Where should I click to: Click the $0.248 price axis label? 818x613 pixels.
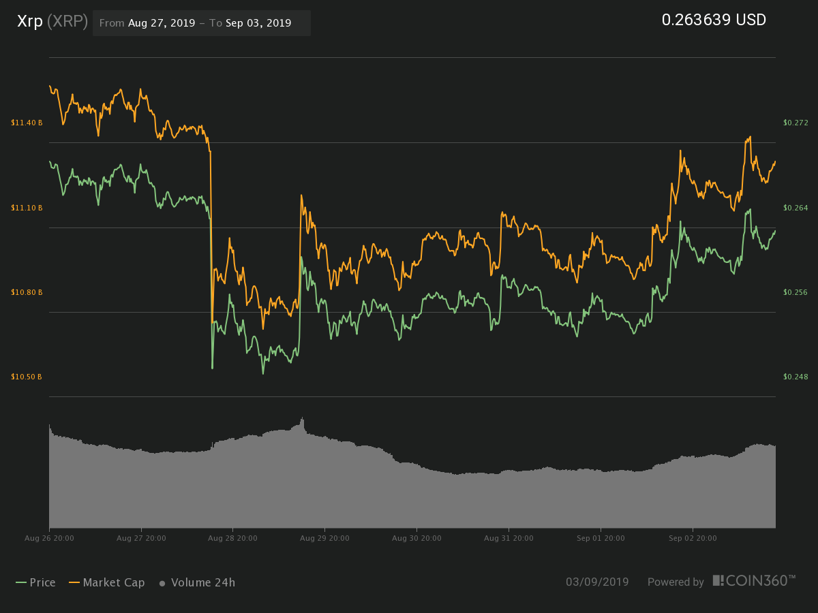point(796,377)
